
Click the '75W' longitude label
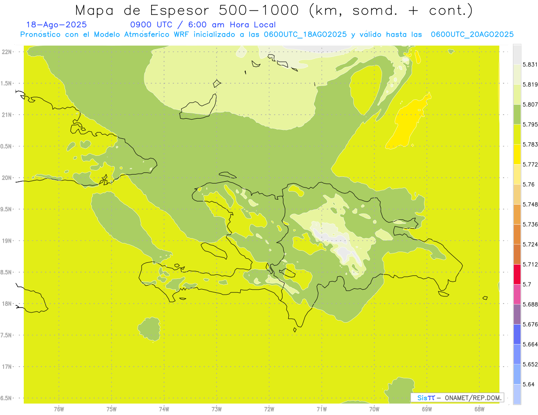[x=112, y=409]
